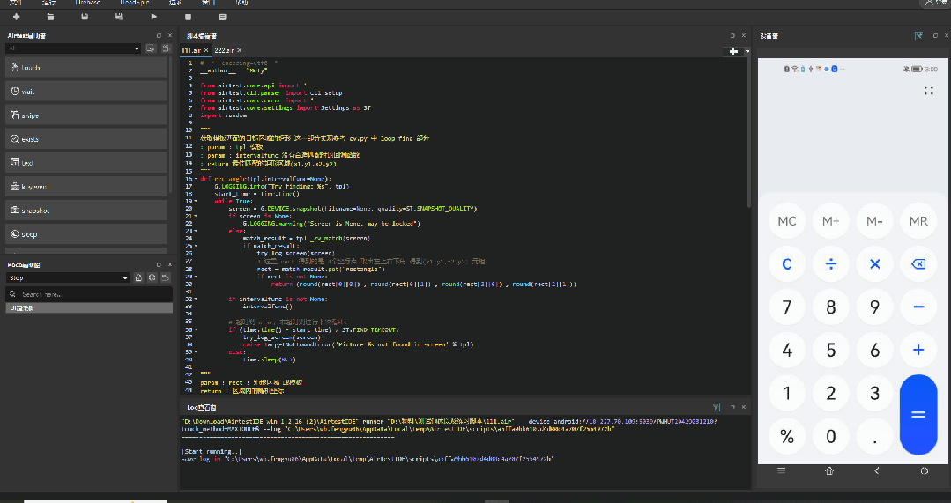Collapse the code fold arrow at line 32
The width and height of the screenshot is (951, 503).
pyautogui.click(x=196, y=300)
